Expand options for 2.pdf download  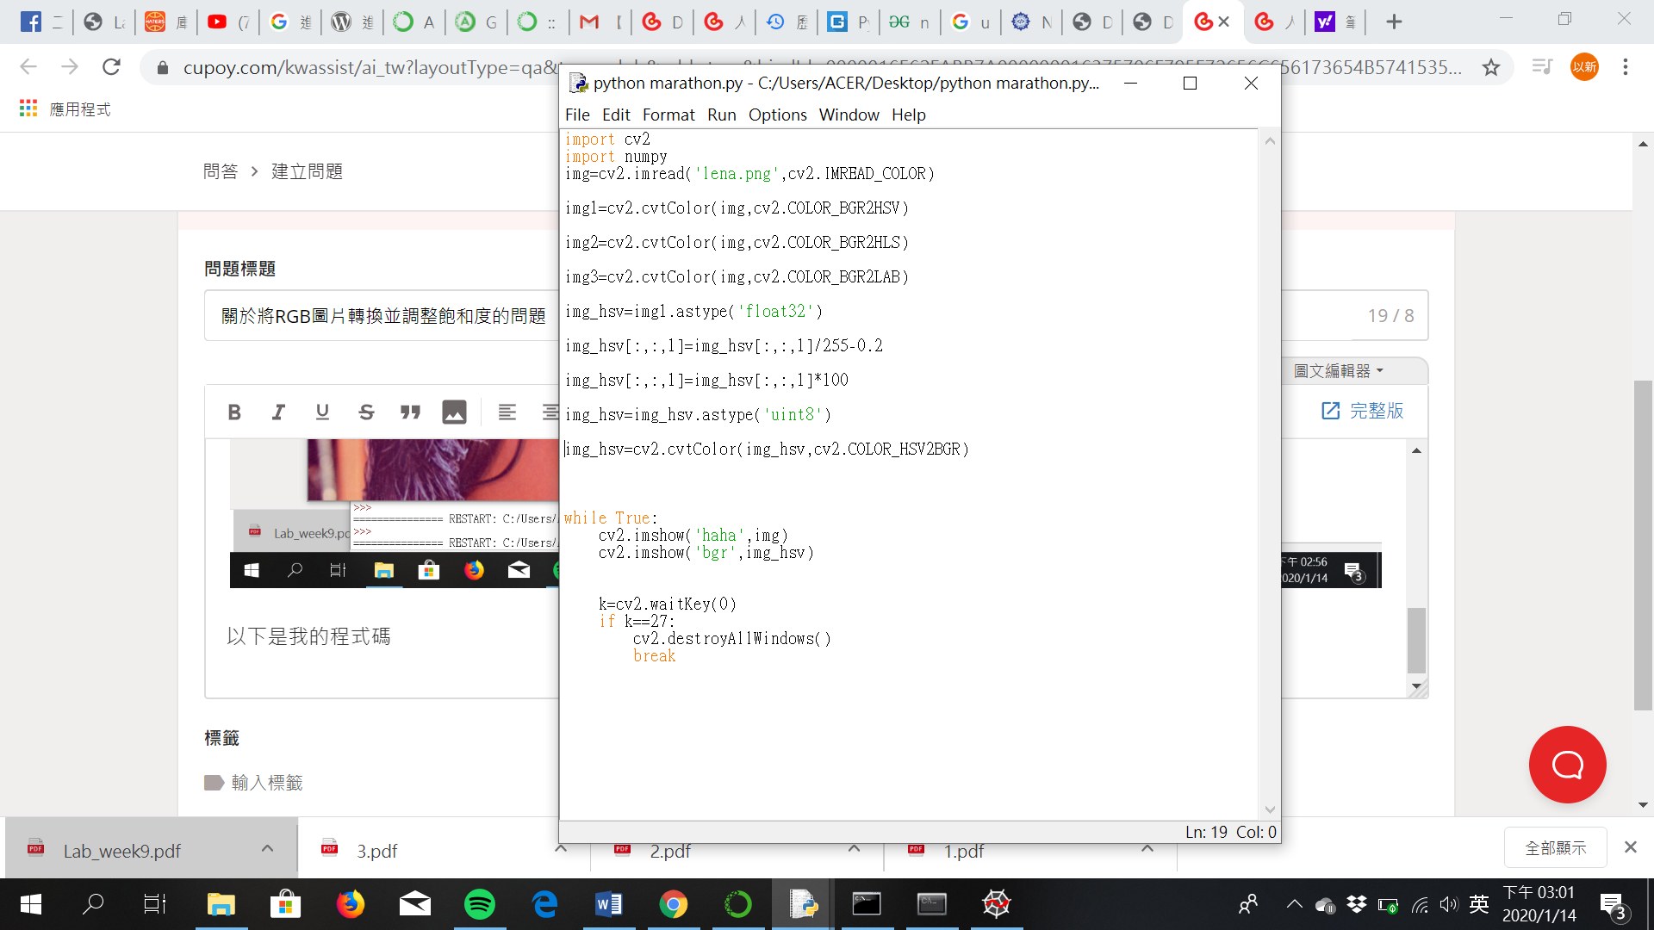(854, 849)
